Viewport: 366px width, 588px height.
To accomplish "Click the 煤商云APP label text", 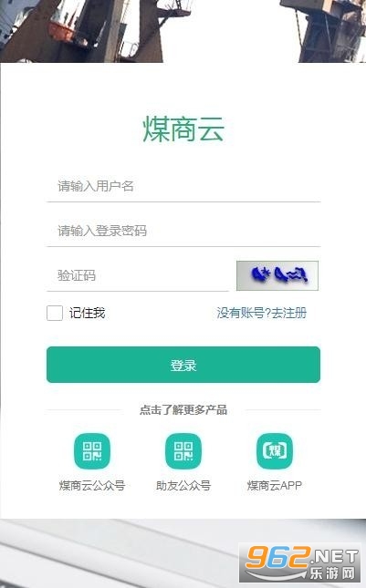I will (275, 485).
